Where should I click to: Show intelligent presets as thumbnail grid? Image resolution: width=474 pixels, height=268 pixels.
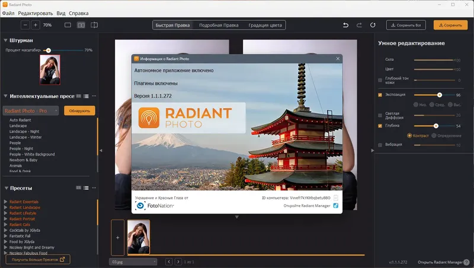tap(79, 96)
